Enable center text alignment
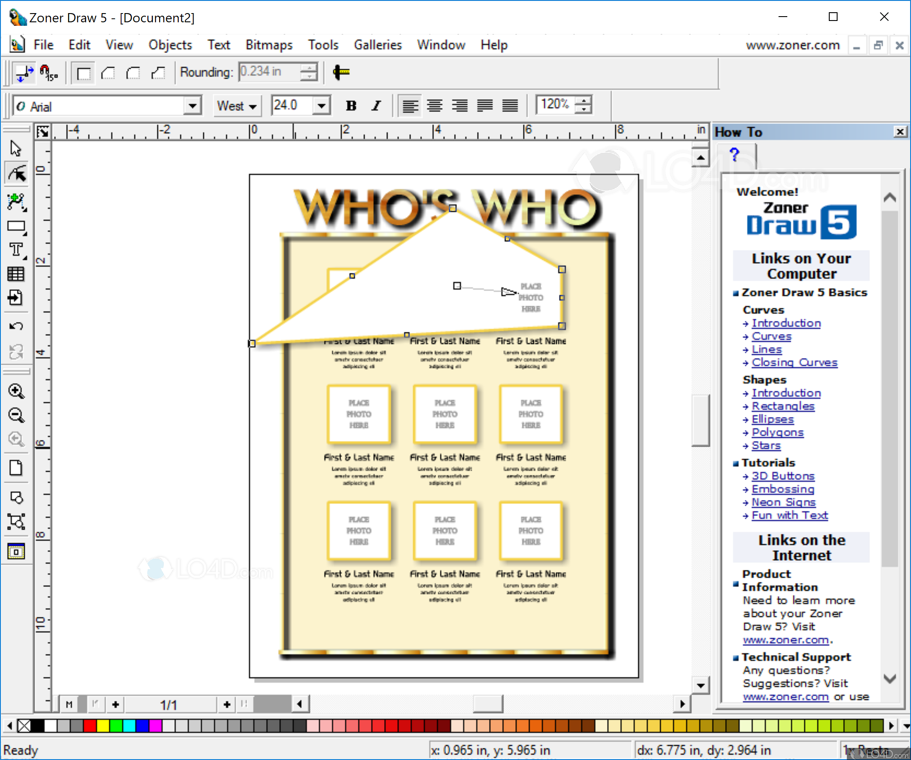 [x=435, y=105]
